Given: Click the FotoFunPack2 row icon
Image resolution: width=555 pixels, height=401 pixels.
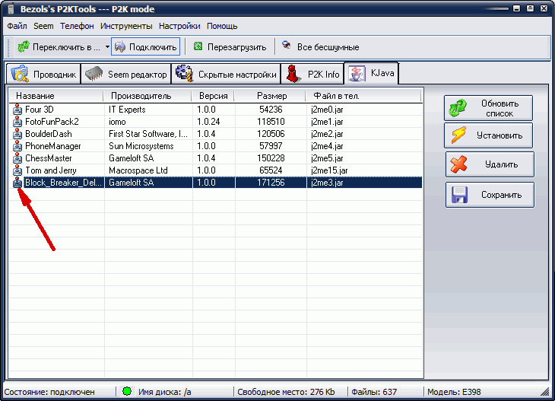Looking at the screenshot, I should 17,122.
